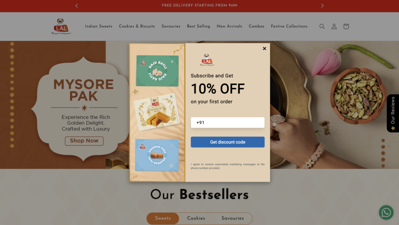Open the Our Reviews side tab

(x=393, y=113)
